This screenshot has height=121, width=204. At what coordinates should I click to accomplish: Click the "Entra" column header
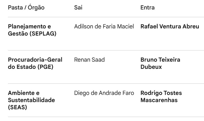point(147,8)
